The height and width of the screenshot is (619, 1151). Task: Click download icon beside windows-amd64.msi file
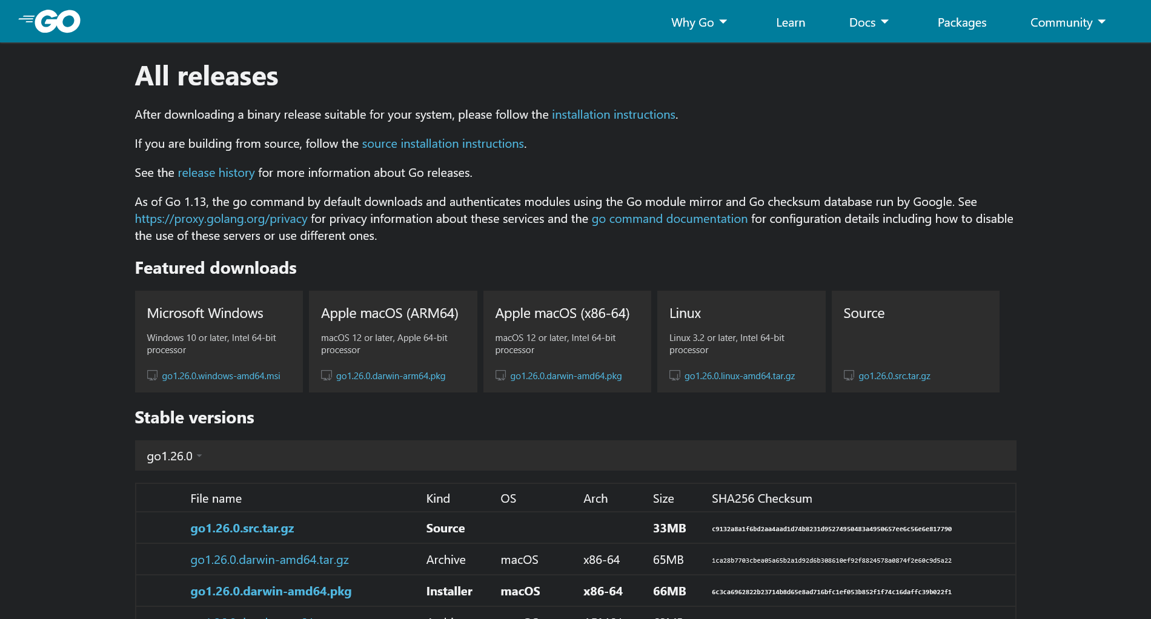(x=152, y=376)
